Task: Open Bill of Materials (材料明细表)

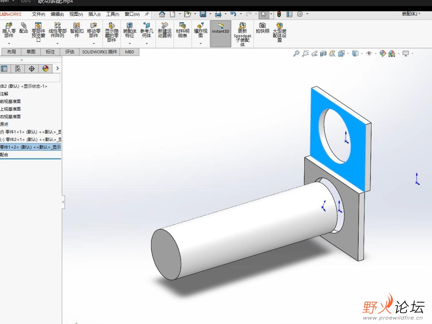Action: 183,30
